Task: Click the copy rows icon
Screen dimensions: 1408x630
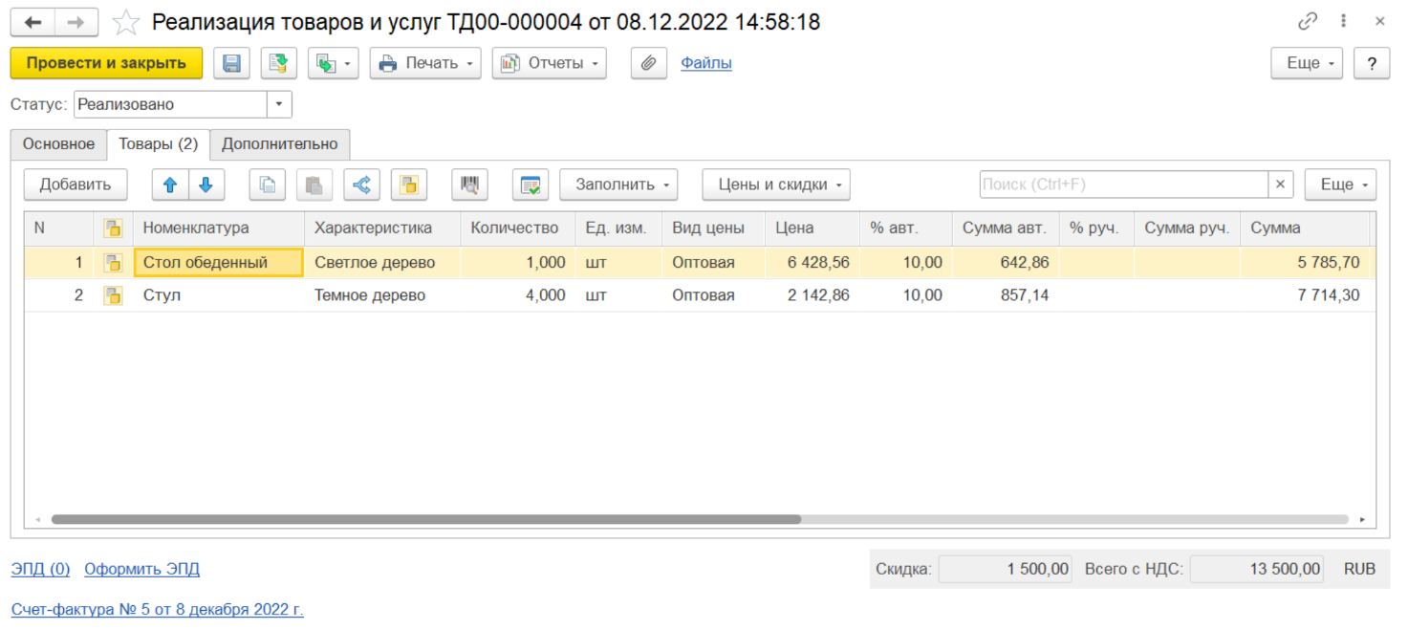Action: 268,185
